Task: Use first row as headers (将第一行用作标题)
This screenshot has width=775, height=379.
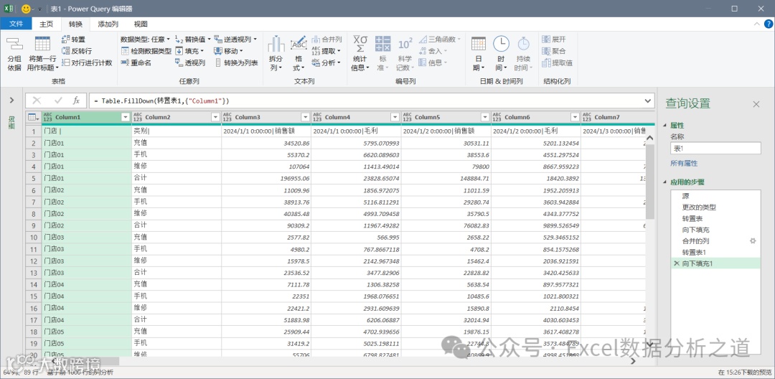Action: pyautogui.click(x=42, y=53)
